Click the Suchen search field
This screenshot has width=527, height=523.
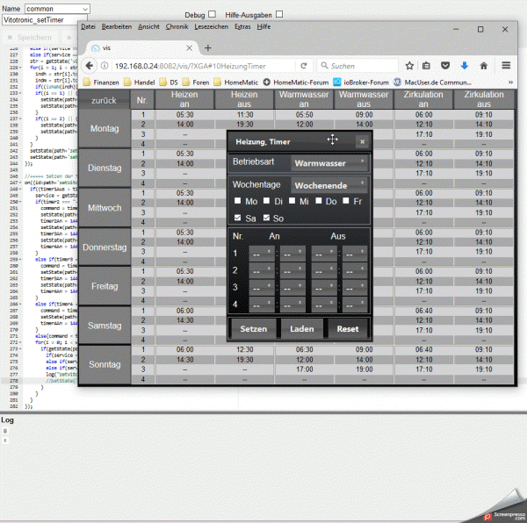click(358, 66)
